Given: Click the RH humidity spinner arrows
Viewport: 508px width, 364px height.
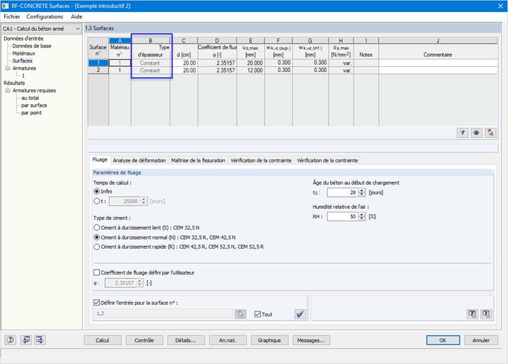Looking at the screenshot, I should (362, 216).
